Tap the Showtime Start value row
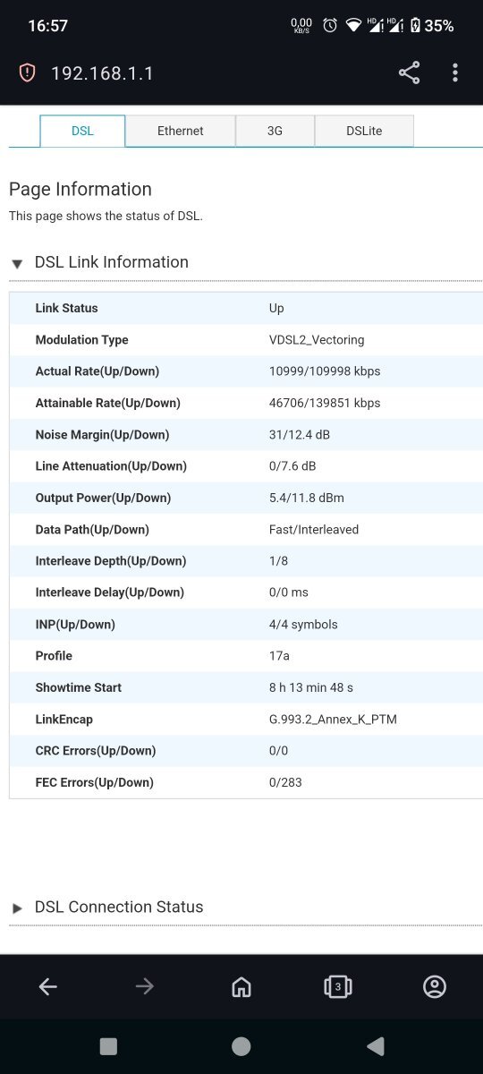The image size is (483, 1074). coord(246,687)
